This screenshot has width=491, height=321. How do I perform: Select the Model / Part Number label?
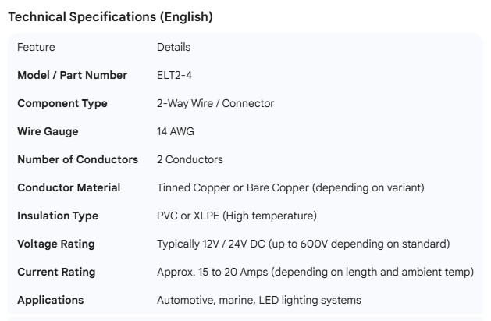[72, 75]
